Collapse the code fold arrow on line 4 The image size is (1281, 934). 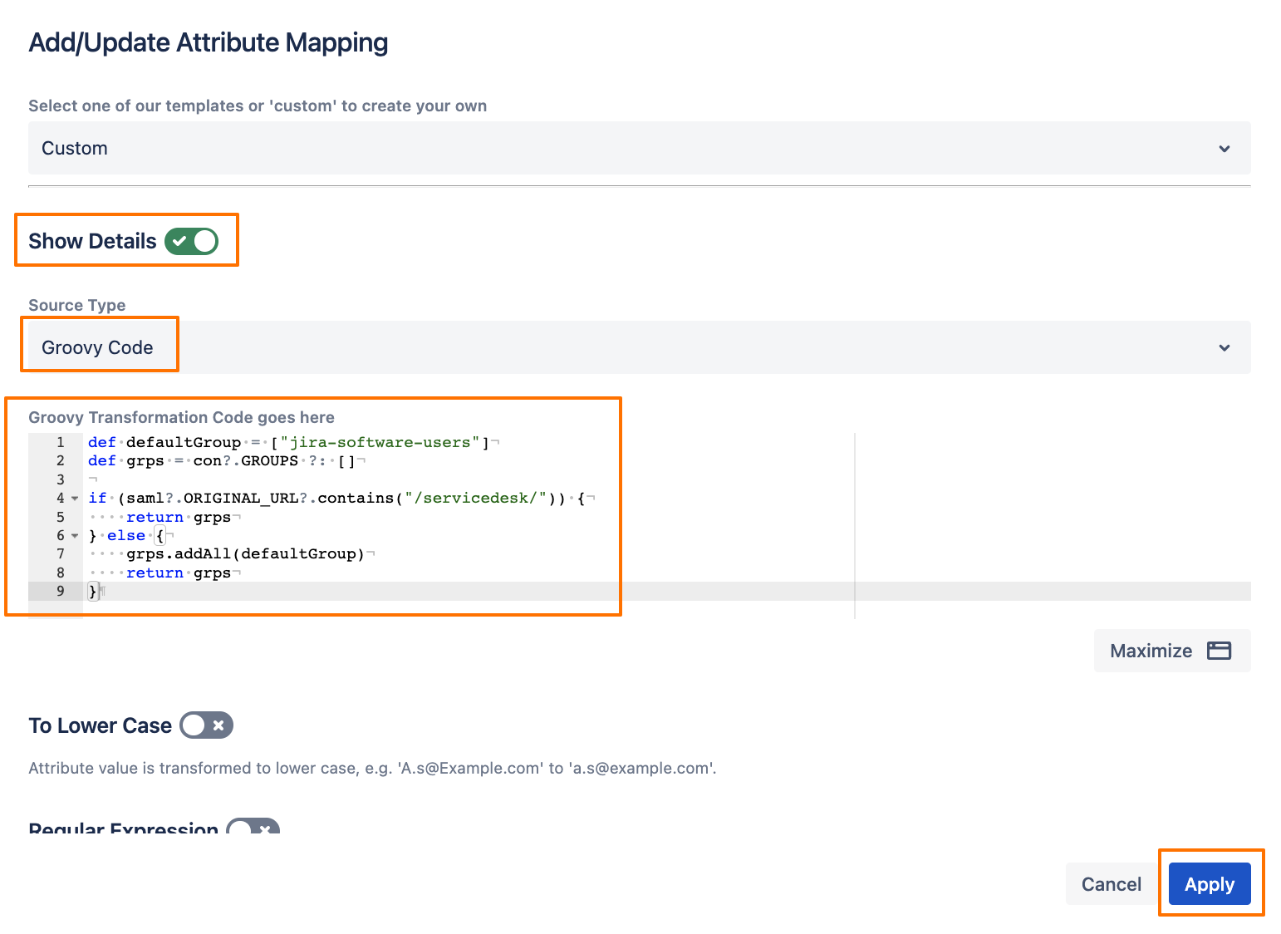tap(75, 499)
